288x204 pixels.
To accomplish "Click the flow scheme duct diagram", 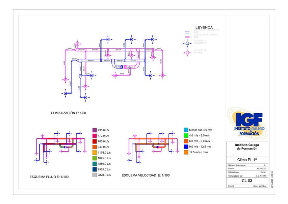I will pos(60,148).
